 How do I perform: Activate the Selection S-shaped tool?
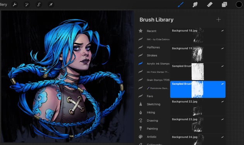coord(39,5)
